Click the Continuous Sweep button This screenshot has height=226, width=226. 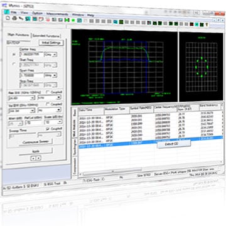pos(36,142)
